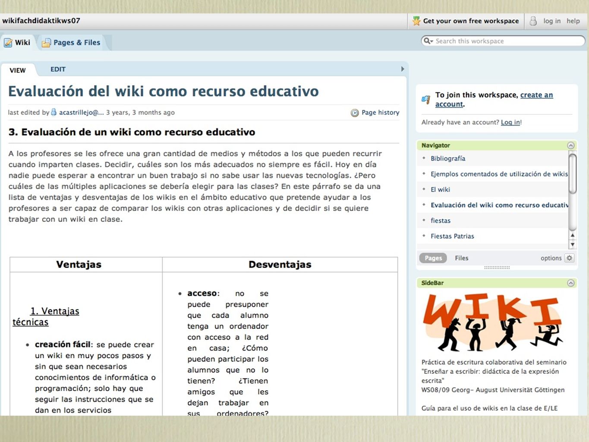
Task: Collapse the Navigator panel
Action: tap(571, 145)
